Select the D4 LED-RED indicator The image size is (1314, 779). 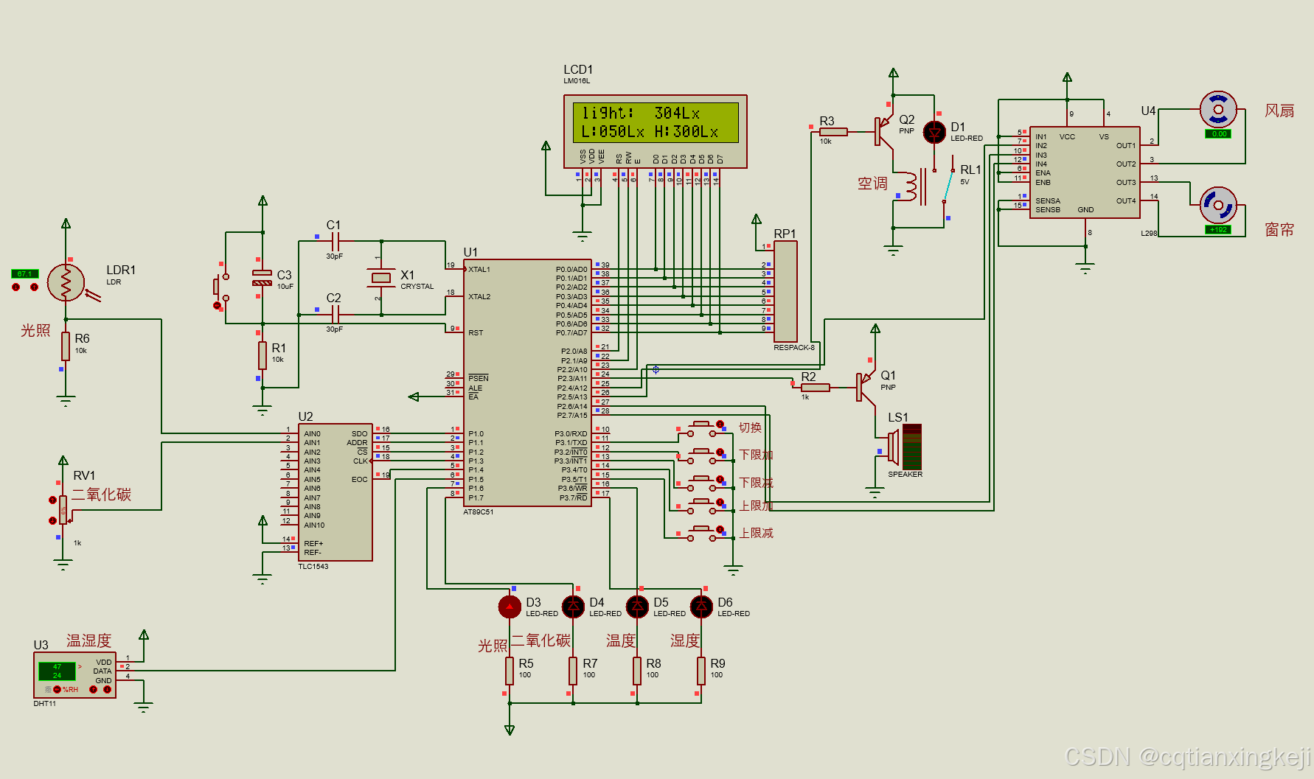[573, 607]
